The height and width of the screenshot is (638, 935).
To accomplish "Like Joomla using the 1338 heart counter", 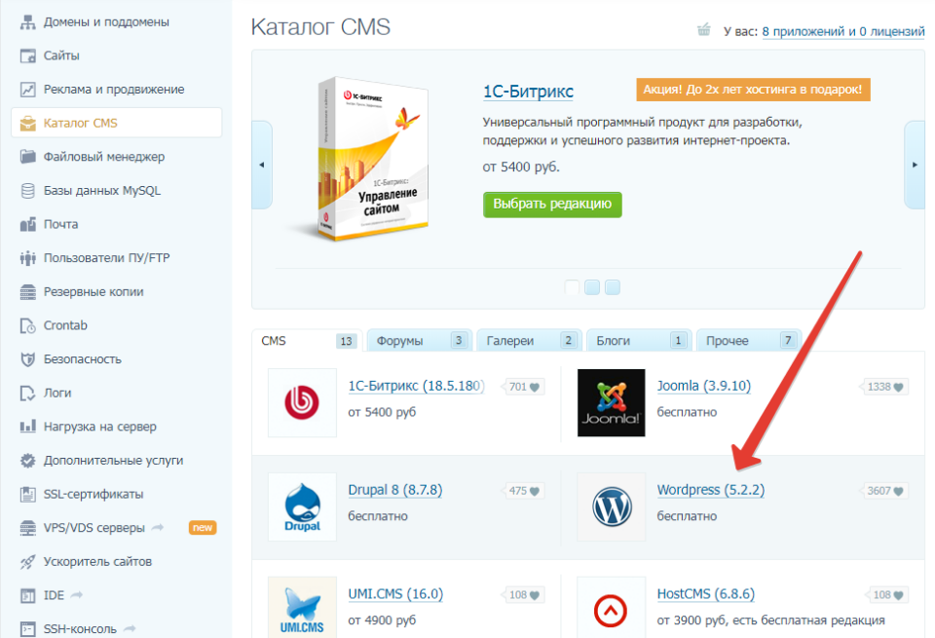I will point(885,387).
